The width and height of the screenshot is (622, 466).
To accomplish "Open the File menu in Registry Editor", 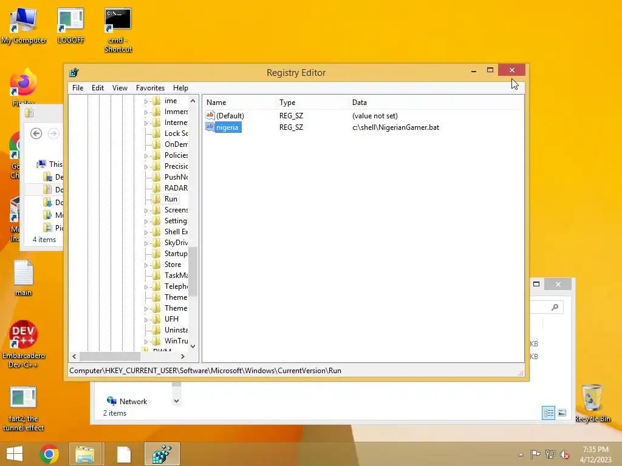I will (x=78, y=88).
